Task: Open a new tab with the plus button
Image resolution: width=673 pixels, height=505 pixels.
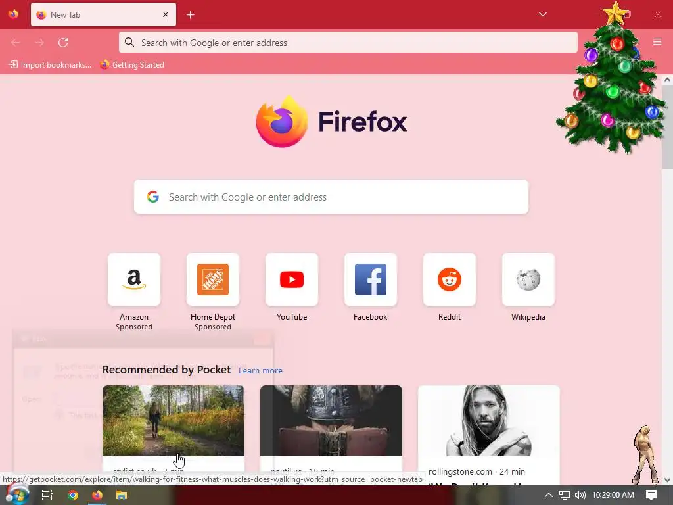Action: tap(191, 15)
